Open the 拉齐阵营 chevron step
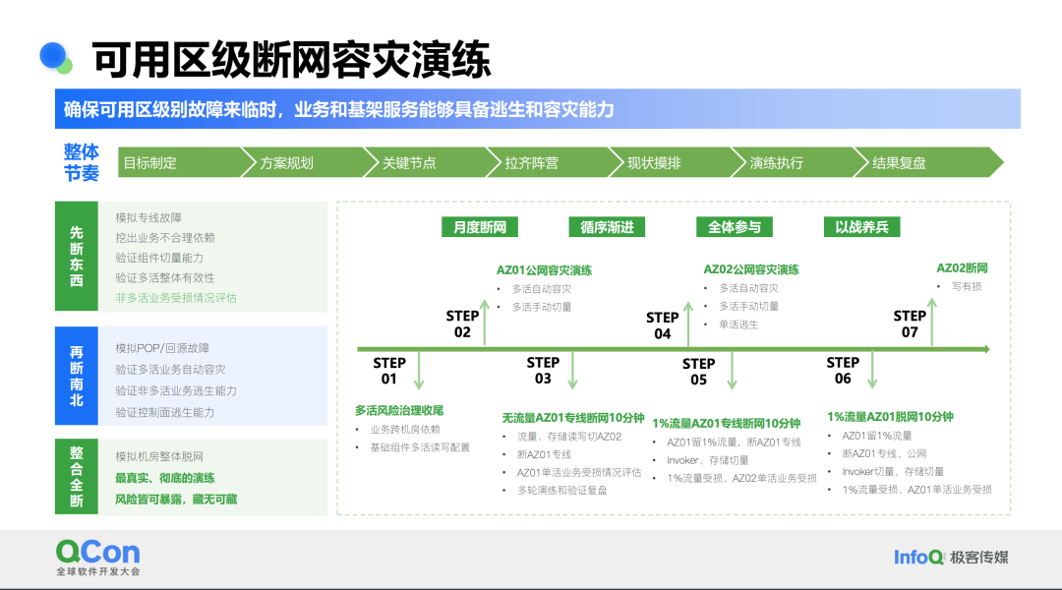Image resolution: width=1062 pixels, height=590 pixels. pyautogui.click(x=554, y=162)
